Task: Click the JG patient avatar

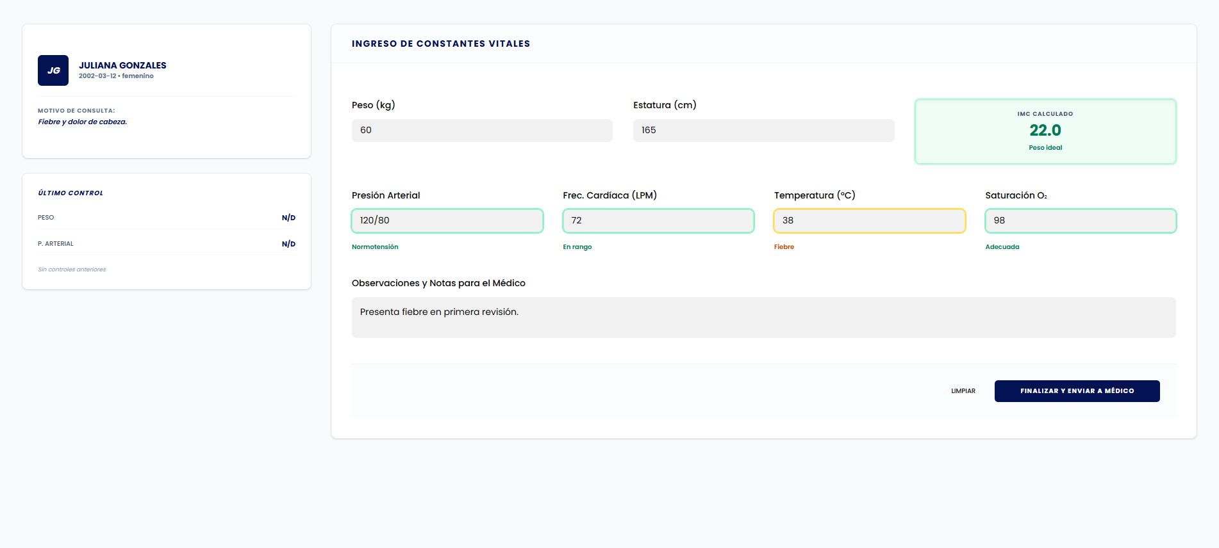Action: click(53, 70)
